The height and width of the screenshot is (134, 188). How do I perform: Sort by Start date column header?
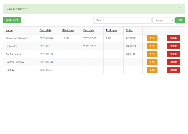(x=45, y=30)
